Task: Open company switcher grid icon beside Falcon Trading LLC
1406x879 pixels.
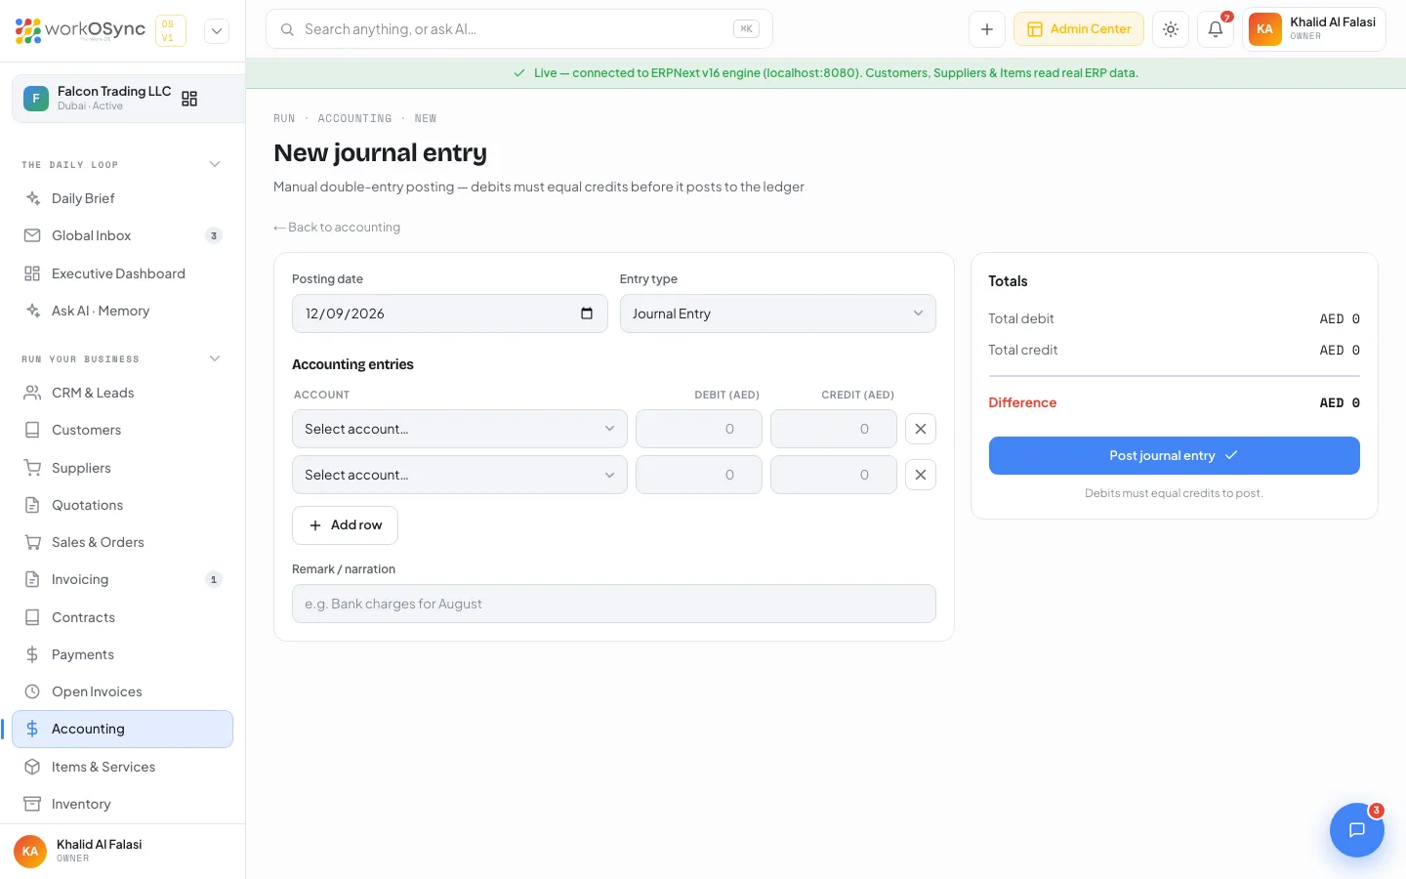Action: [189, 99]
